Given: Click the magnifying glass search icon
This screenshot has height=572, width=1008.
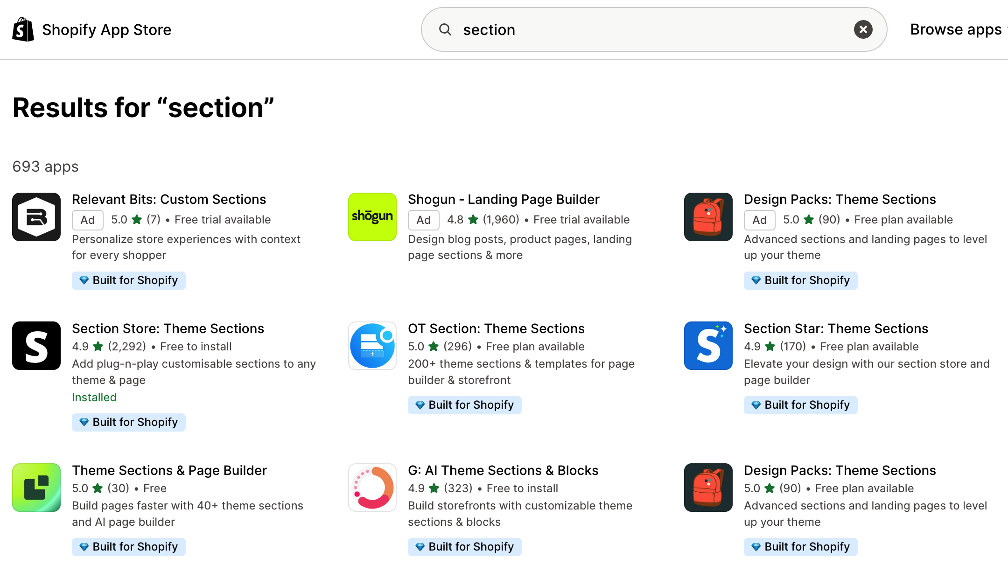Looking at the screenshot, I should (x=445, y=29).
